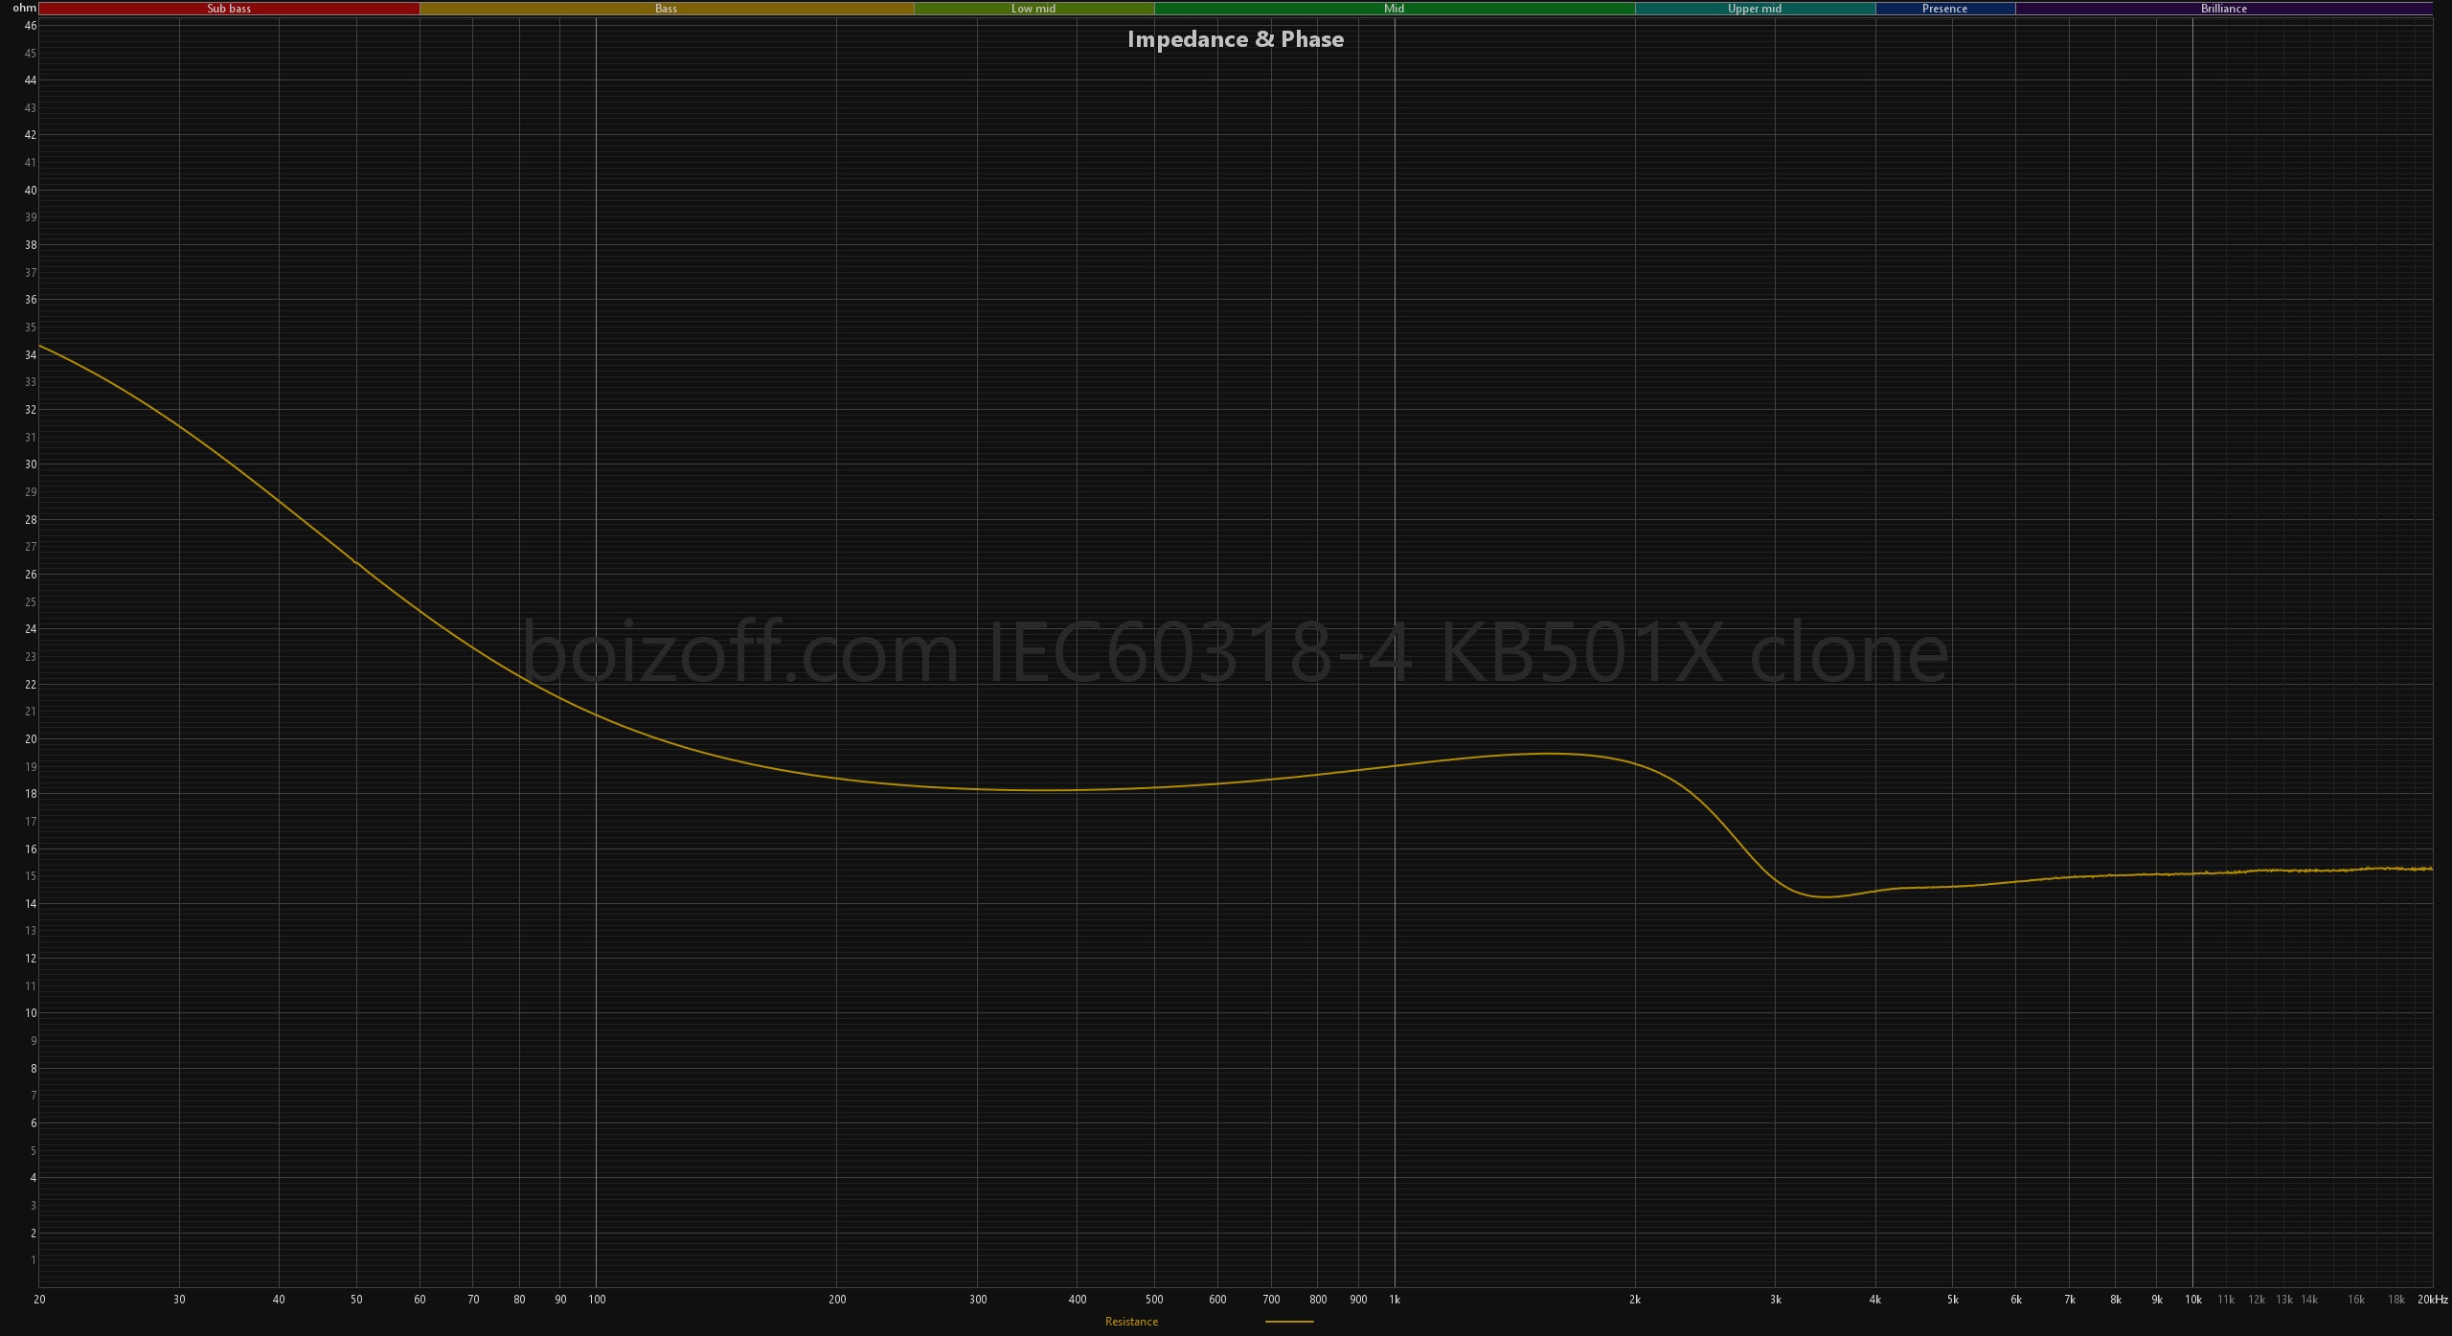Click the 10k frequency axis label

pos(2192,1300)
